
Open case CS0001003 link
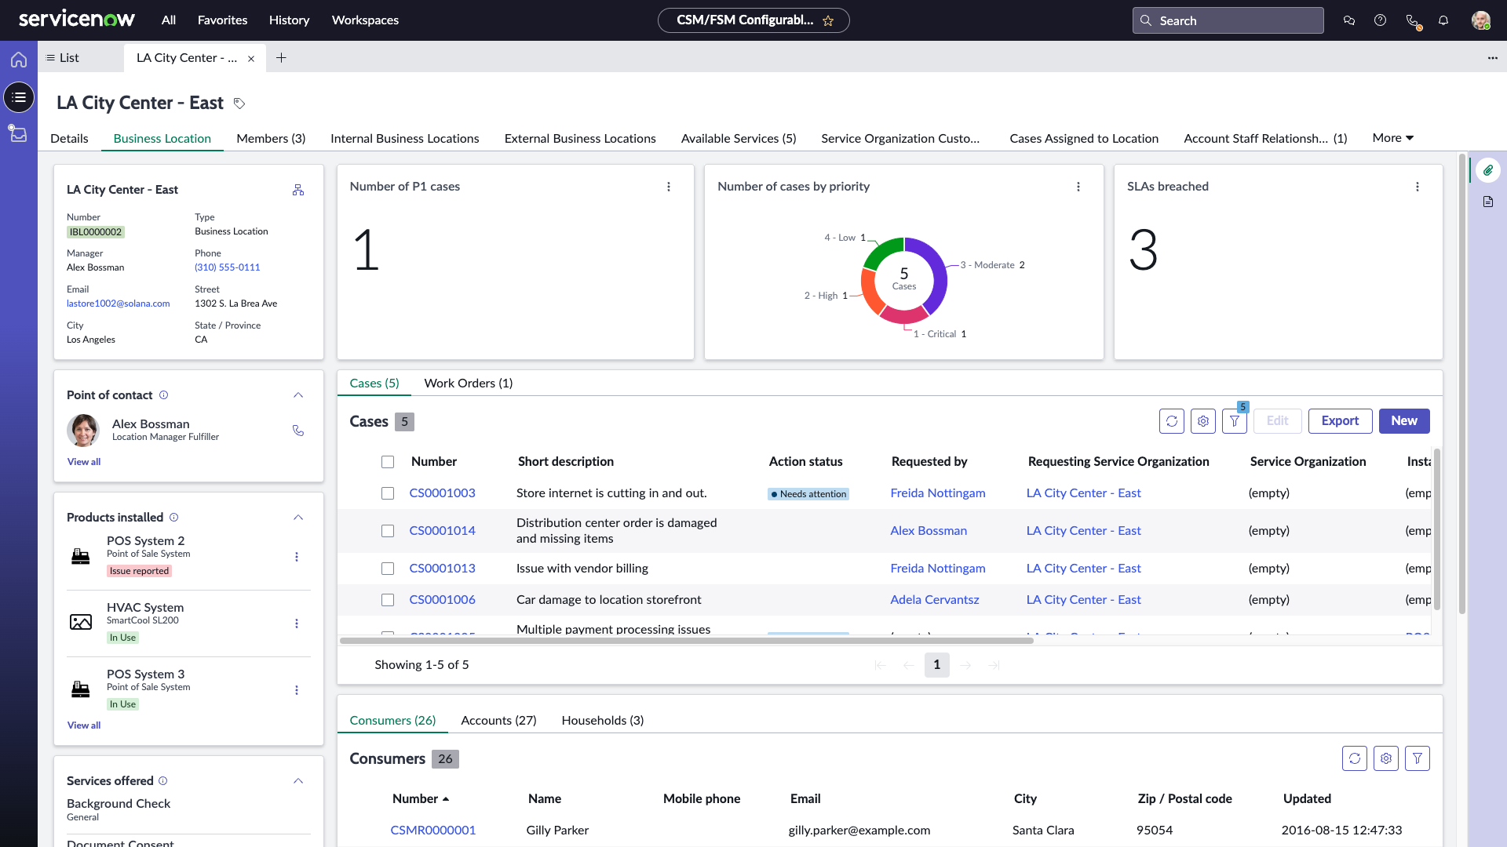tap(443, 493)
